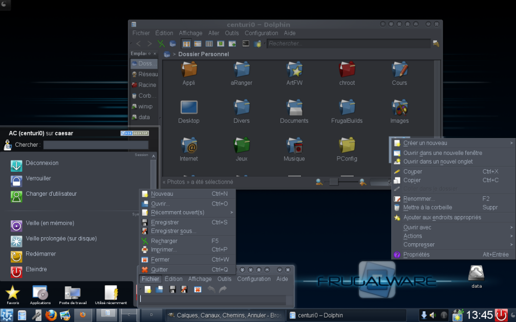Click Changer d'utilisateur
This screenshot has width=516, height=322.
(44, 196)
